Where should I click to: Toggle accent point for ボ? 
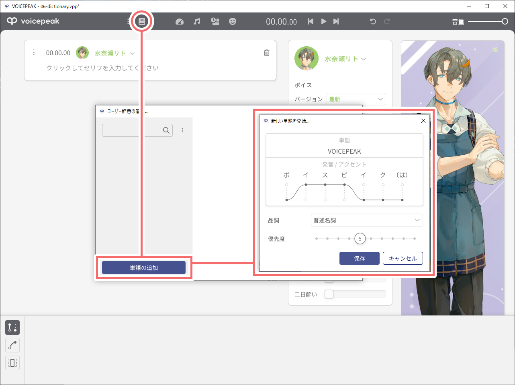pos(286,192)
